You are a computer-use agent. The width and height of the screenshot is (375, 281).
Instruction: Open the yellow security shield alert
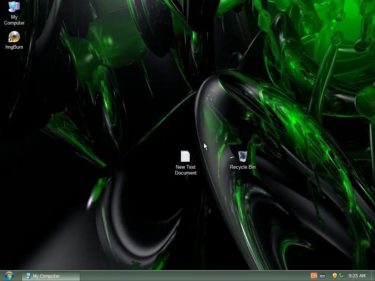point(335,276)
